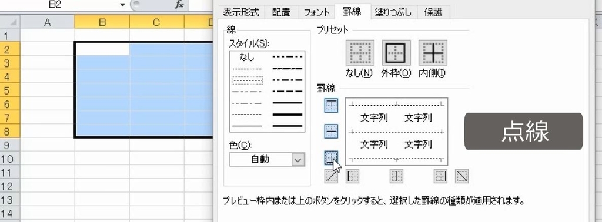Click the なし(N) preset icon
Image resolution: width=602 pixels, height=222 pixels.
pos(360,52)
